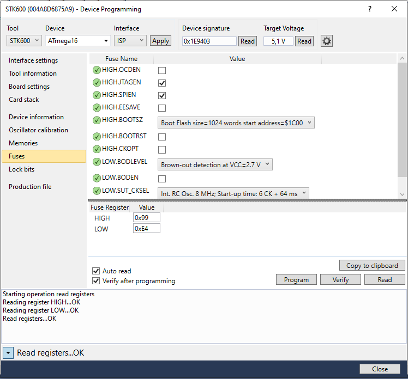Open the Tool dropdown showing STK600
This screenshot has height=379, width=408.
24,41
